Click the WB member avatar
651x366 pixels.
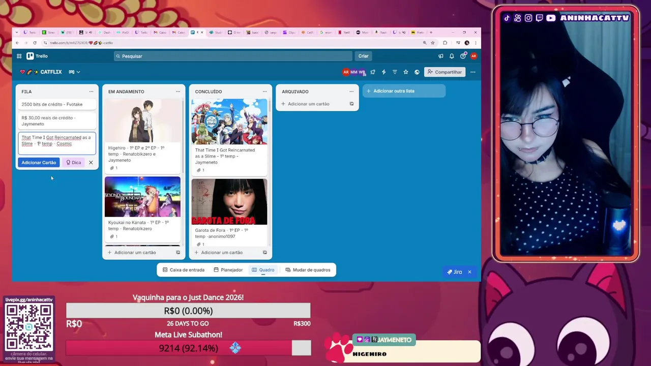coord(362,72)
